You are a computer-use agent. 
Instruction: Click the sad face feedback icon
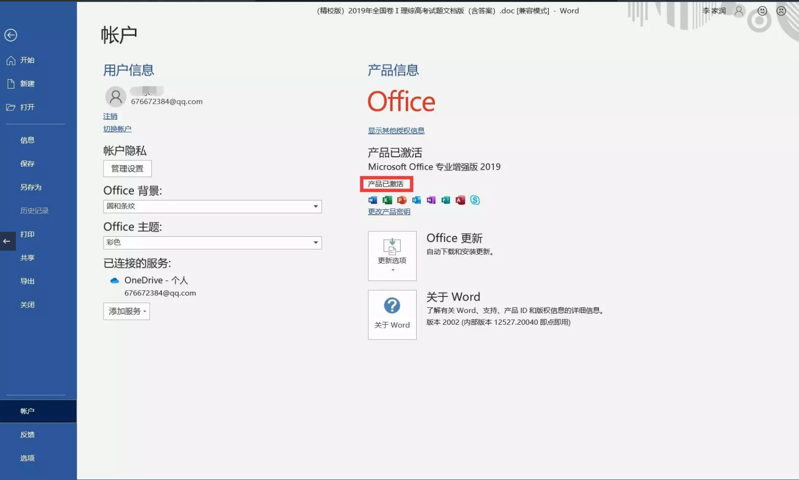click(781, 10)
